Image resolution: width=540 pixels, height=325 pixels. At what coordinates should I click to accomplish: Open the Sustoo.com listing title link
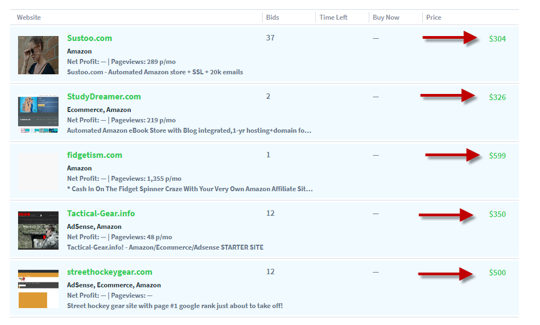pyautogui.click(x=89, y=38)
